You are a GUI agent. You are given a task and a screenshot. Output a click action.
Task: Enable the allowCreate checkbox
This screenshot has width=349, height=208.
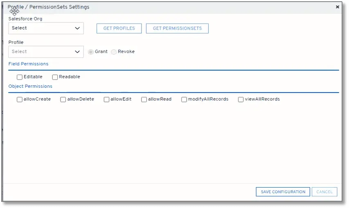coord(20,100)
